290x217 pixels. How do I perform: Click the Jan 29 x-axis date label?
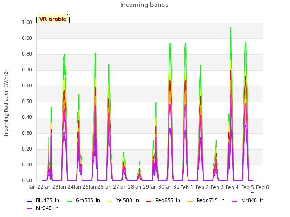coord(142,187)
